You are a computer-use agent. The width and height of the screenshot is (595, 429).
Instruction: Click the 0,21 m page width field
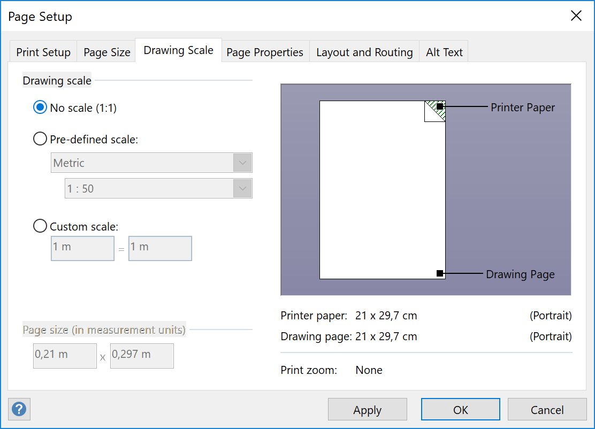tap(65, 356)
